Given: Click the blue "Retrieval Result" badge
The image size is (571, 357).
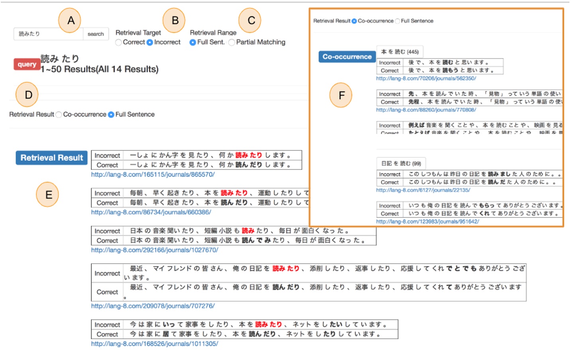Looking at the screenshot, I should click(51, 157).
